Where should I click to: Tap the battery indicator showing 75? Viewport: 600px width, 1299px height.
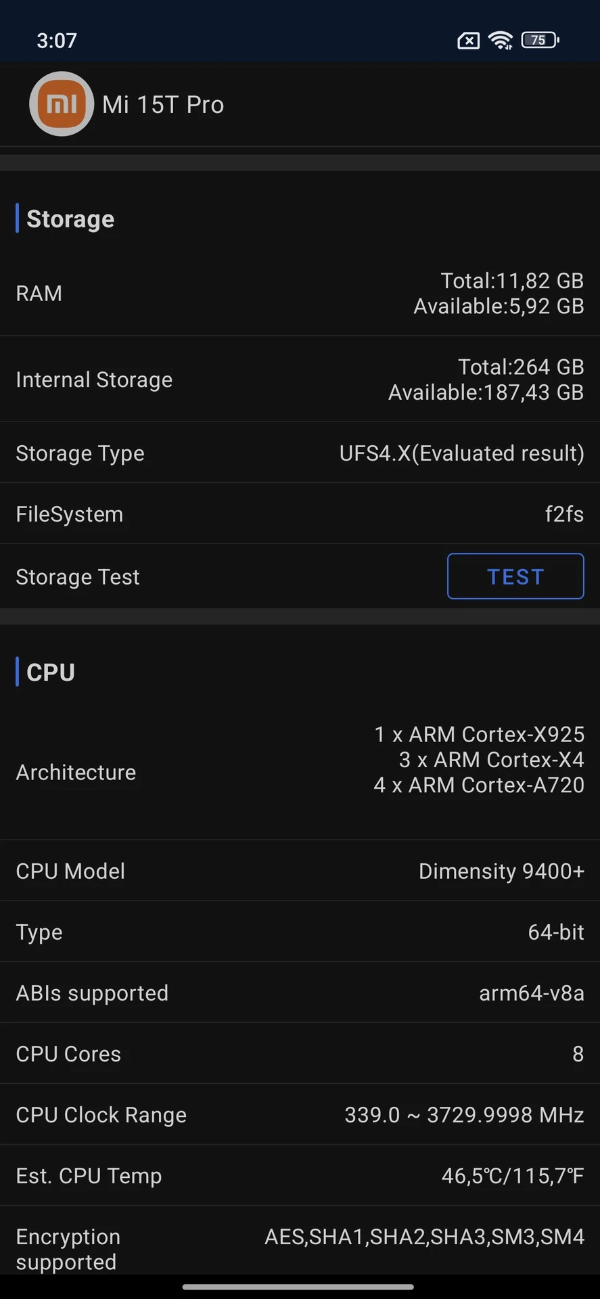coord(540,41)
